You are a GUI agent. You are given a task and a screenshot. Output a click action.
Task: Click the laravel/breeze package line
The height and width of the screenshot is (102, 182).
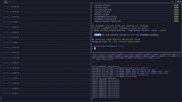pyautogui.click(x=136, y=5)
